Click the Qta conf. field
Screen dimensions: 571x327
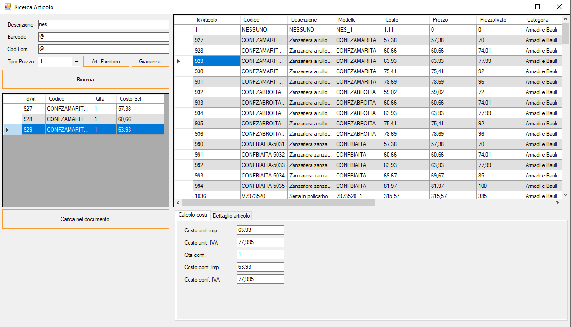point(260,255)
